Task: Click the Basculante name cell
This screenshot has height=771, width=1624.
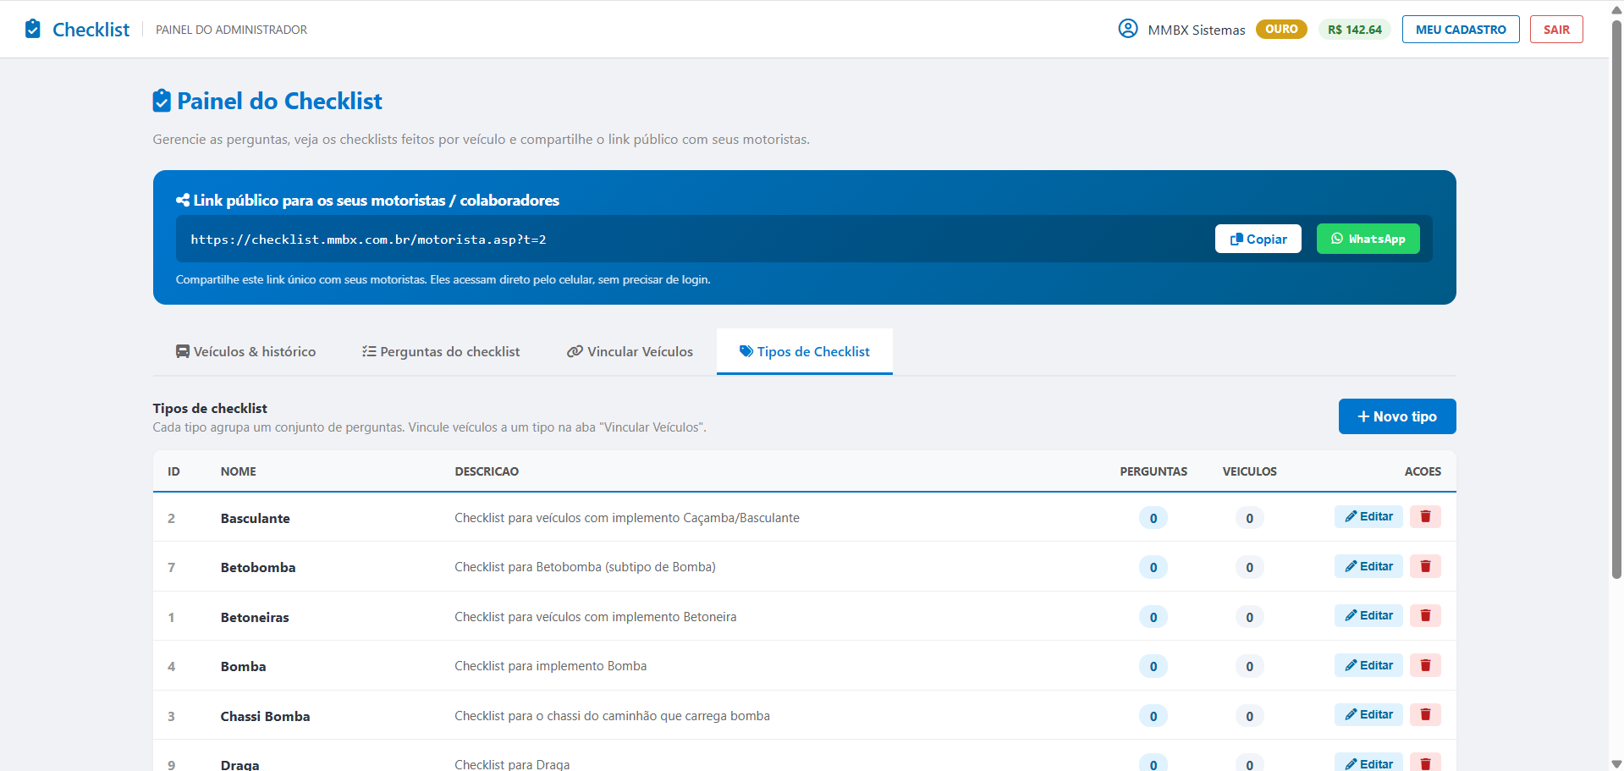Action: point(255,518)
